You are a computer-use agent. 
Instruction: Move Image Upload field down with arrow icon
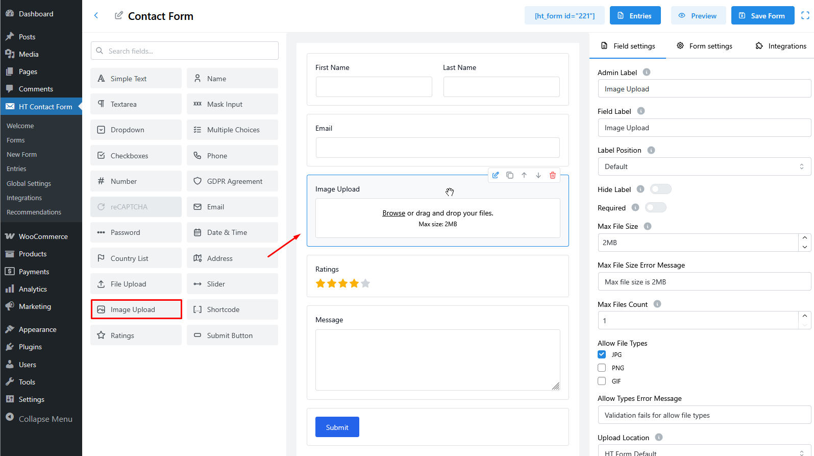pyautogui.click(x=538, y=175)
